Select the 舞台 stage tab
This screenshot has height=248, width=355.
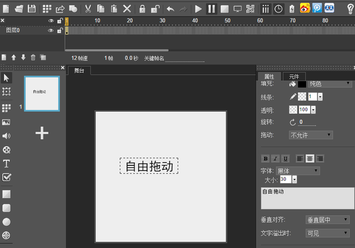(x=79, y=71)
